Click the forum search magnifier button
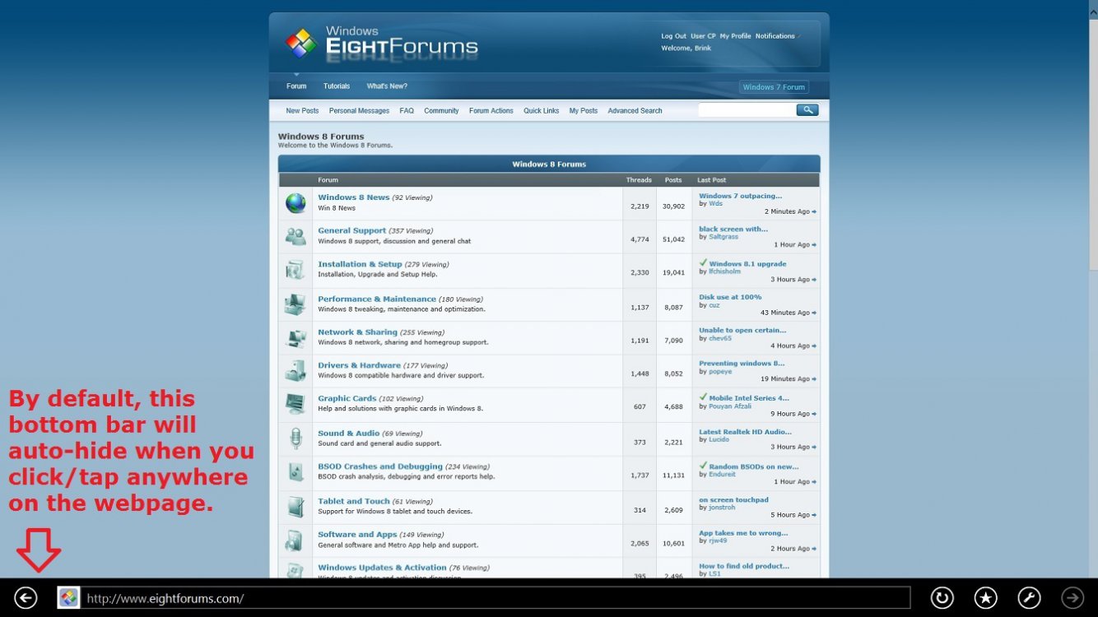This screenshot has width=1098, height=617. coord(807,110)
